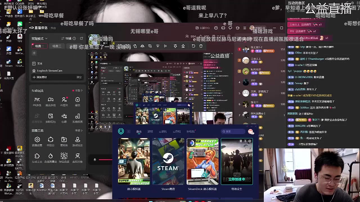Screen dimensions: 360x202
Task: Click the hamburger menu icon in the title bar
Action: click(245, 28)
